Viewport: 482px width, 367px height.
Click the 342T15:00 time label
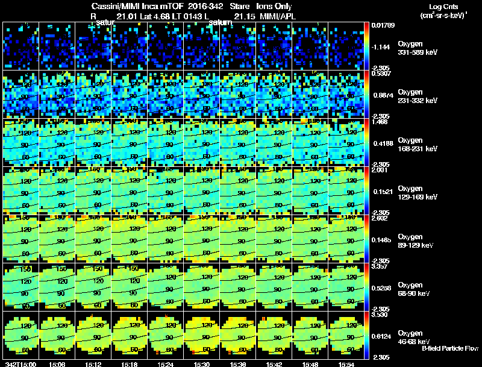point(20,365)
